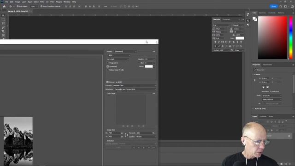The height and width of the screenshot is (166, 295).
Task: Select the Crop tool
Action: (x=3, y=31)
